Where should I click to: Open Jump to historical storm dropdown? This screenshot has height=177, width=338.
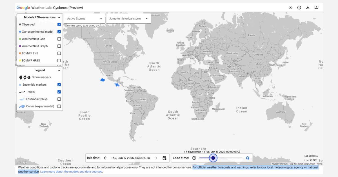coord(128,19)
